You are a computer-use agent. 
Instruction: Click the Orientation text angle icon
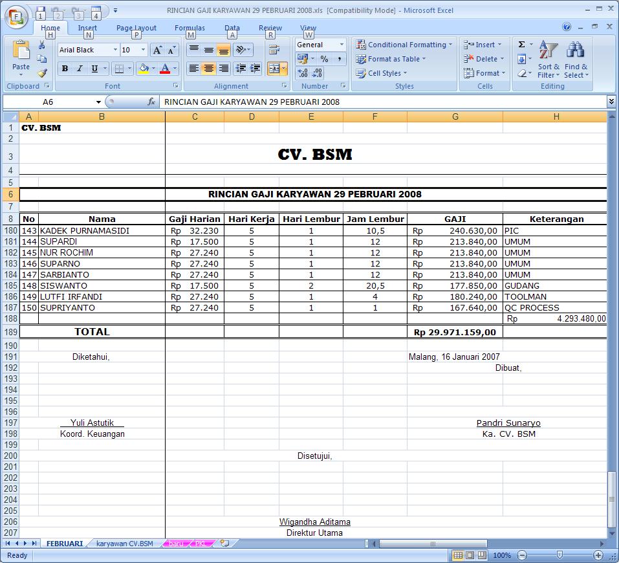(241, 50)
